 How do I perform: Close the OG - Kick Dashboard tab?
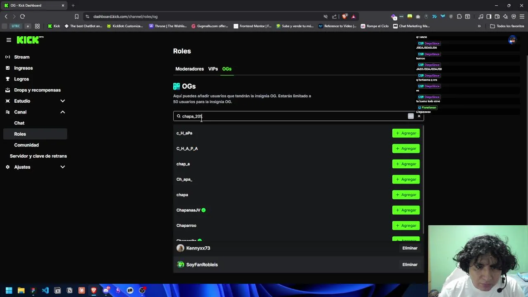63,5
